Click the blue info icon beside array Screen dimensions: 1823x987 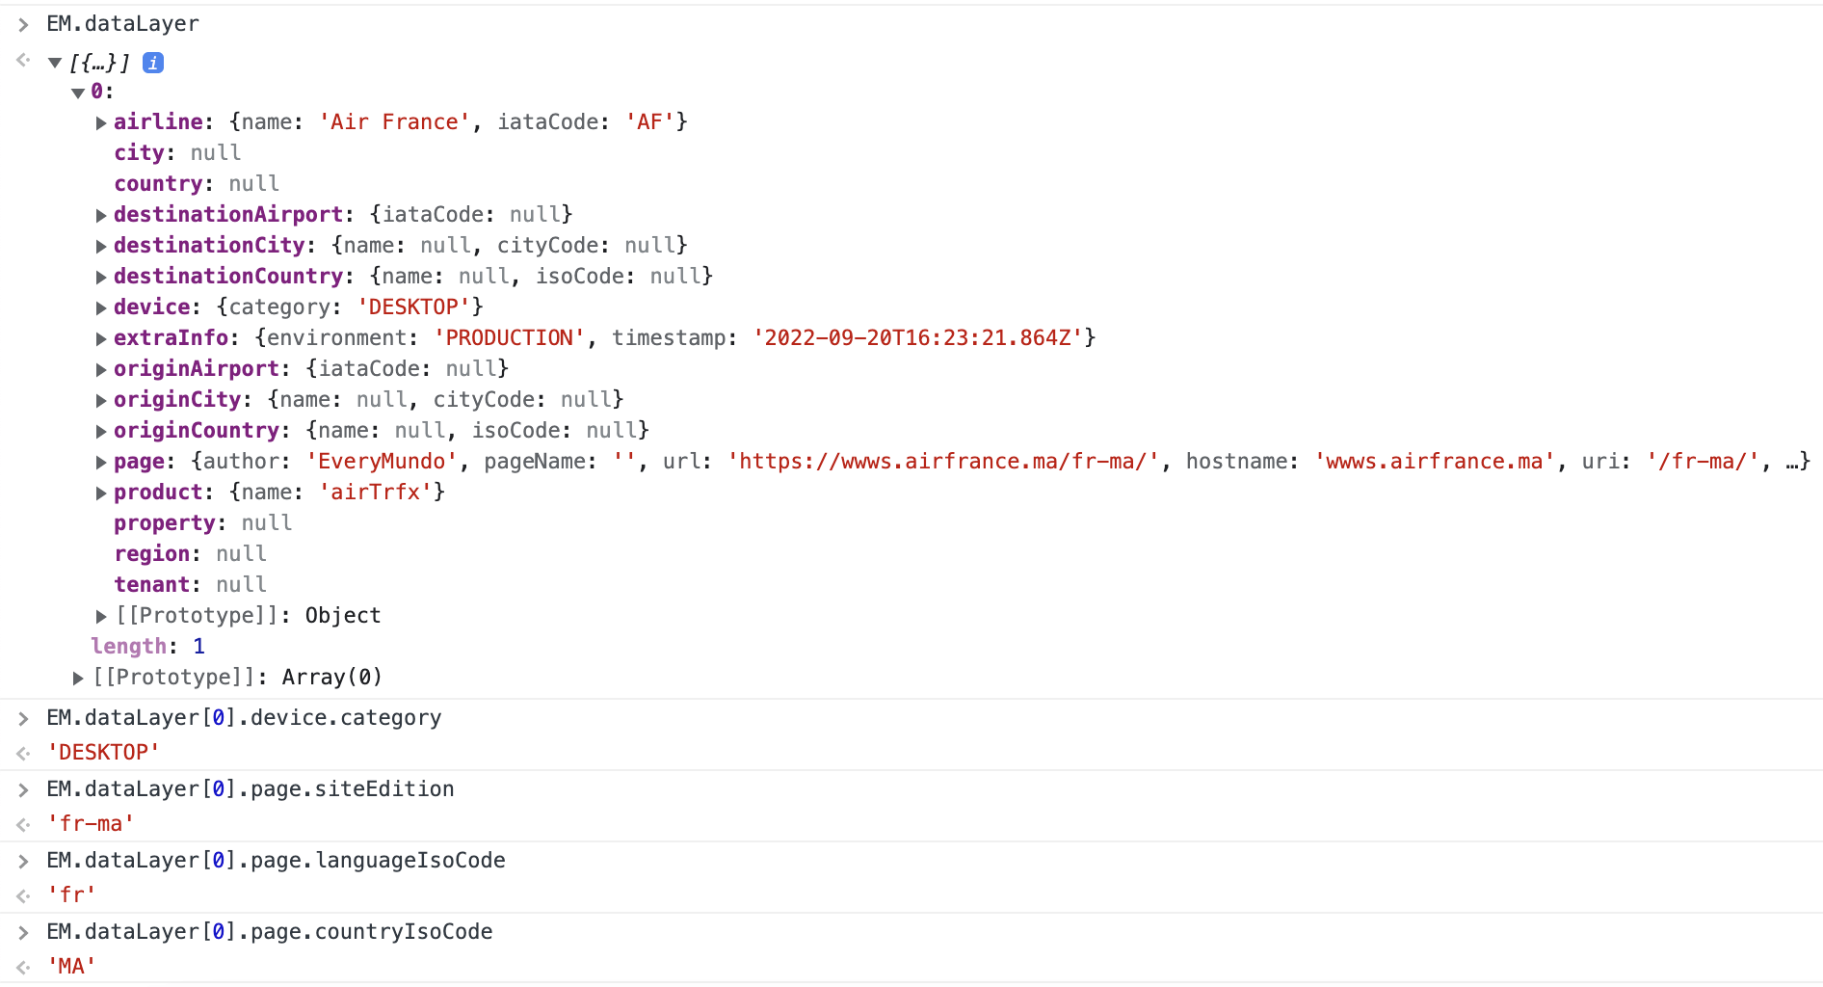pyautogui.click(x=153, y=63)
